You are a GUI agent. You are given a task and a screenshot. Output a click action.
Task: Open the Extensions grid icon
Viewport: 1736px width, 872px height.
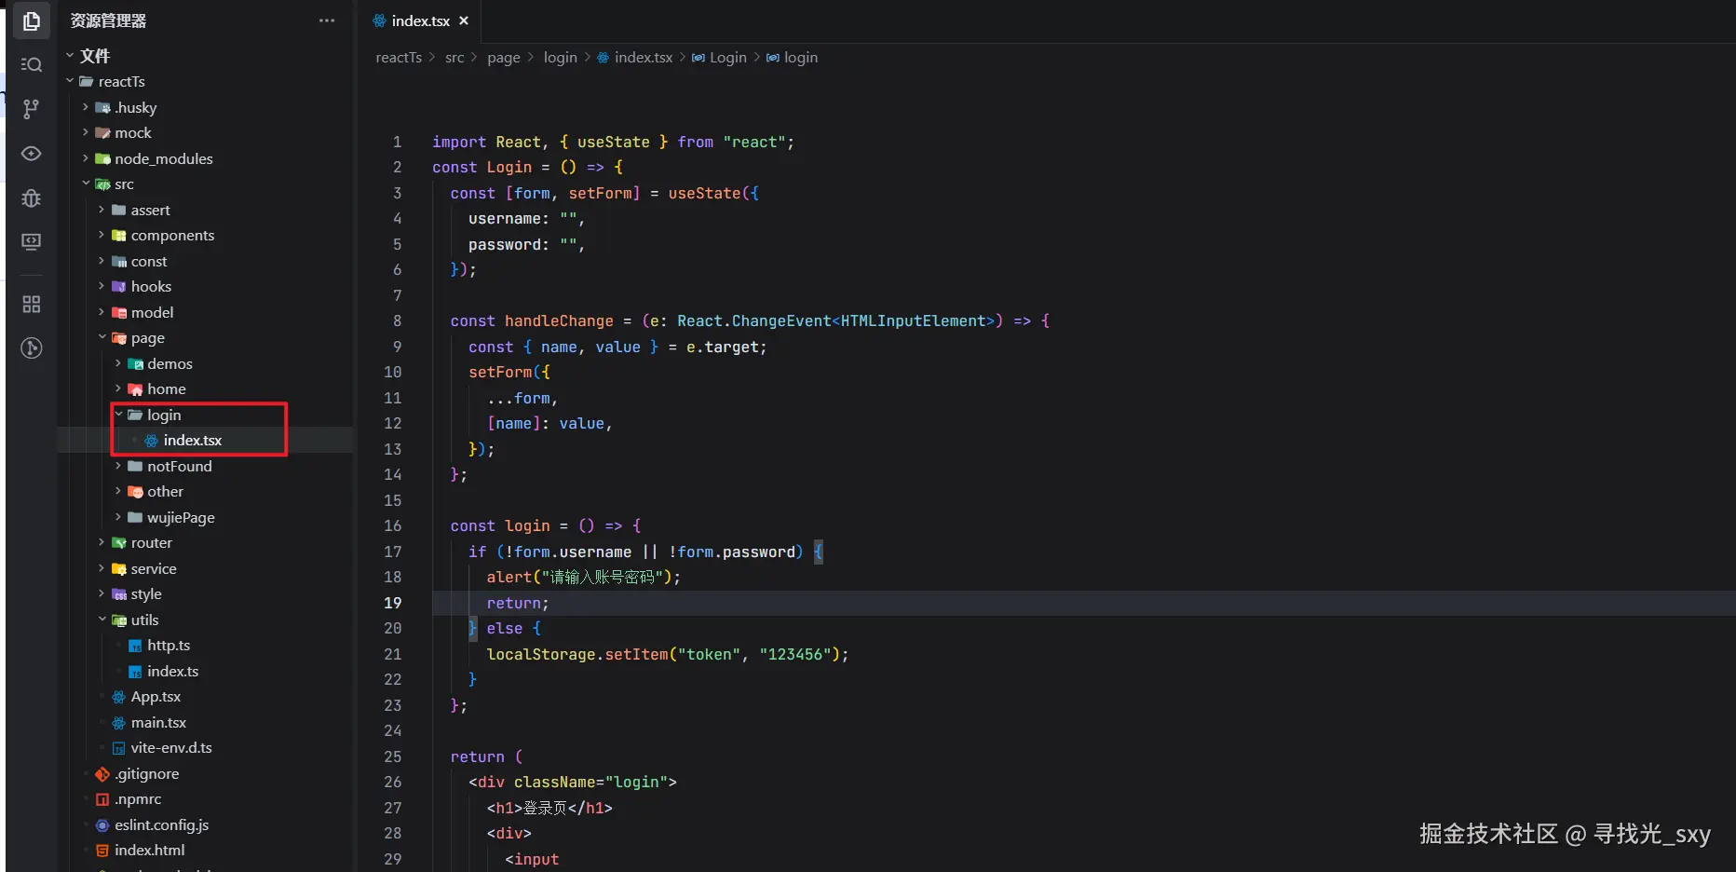pyautogui.click(x=31, y=304)
